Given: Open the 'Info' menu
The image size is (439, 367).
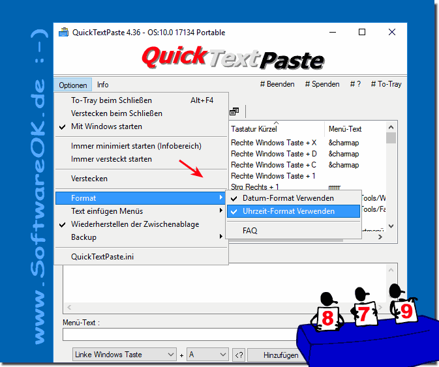Looking at the screenshot, I should point(103,85).
